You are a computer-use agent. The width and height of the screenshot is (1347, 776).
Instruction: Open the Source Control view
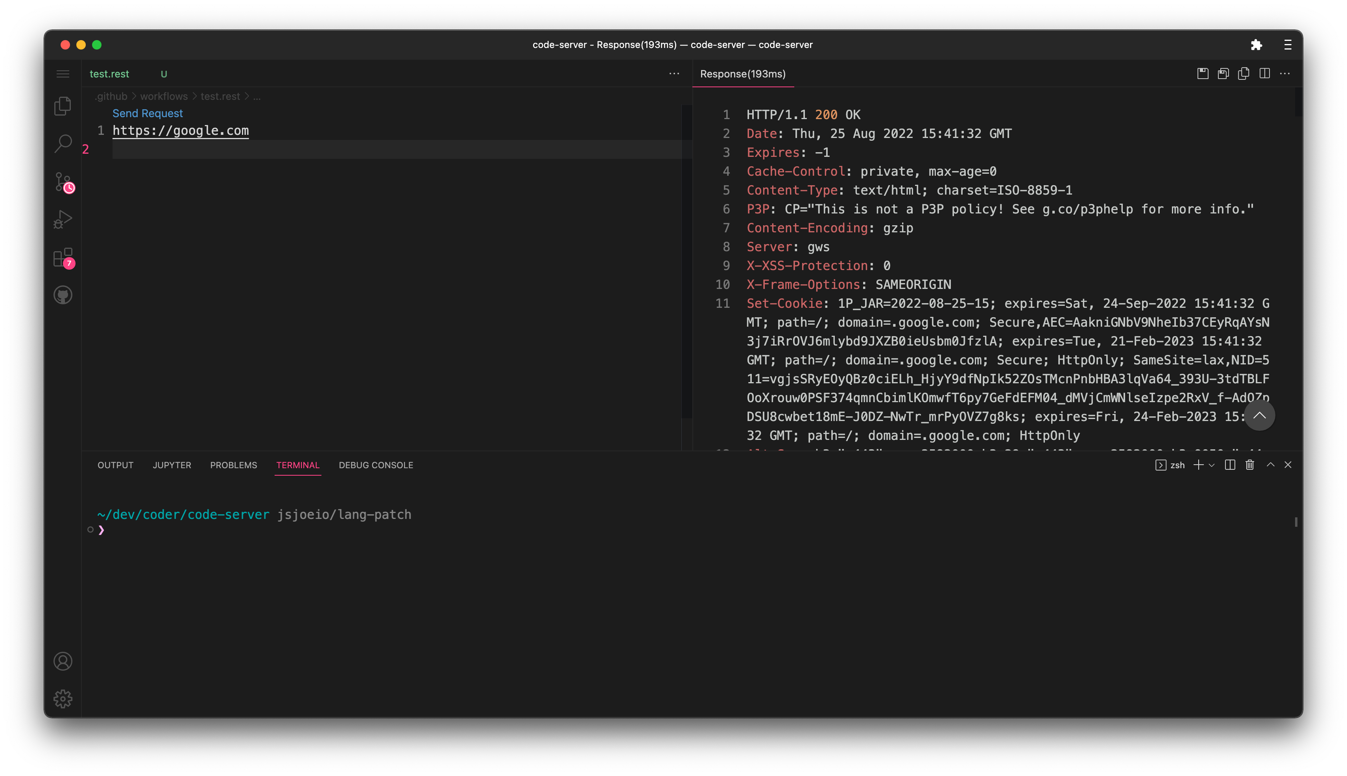pyautogui.click(x=63, y=182)
